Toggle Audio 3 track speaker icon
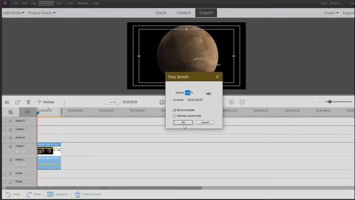Screen dimensions: 355x200 [11, 121]
